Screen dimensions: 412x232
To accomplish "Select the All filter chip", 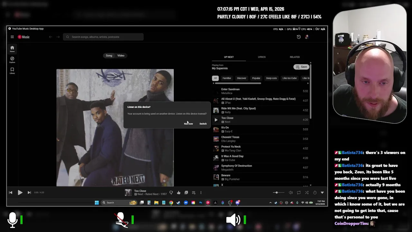I will 215,78.
